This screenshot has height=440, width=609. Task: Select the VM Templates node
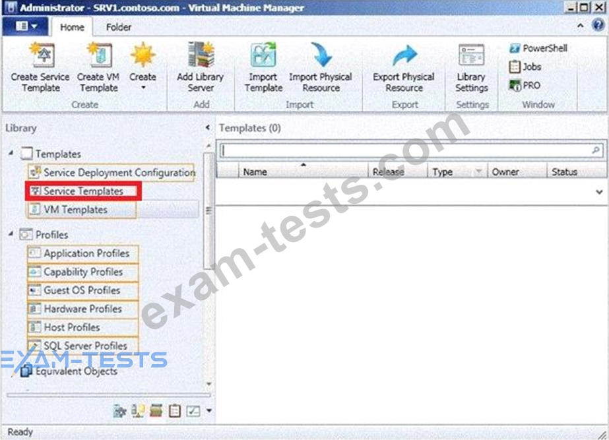(82, 210)
